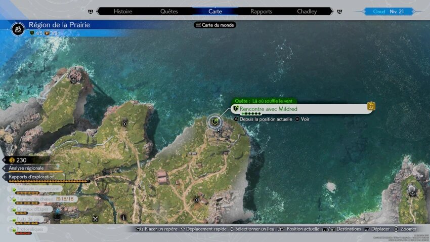Switch to the Chadley tab
This screenshot has width=430, height=242.
pos(307,12)
